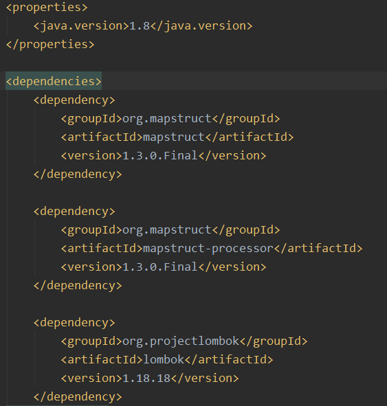Click closing tag of lombok dependency

tap(78, 396)
